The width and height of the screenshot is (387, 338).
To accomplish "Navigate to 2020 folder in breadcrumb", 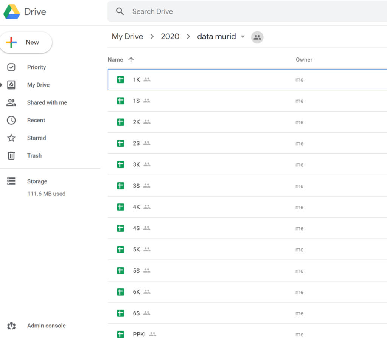I will (x=170, y=37).
